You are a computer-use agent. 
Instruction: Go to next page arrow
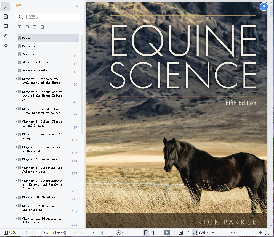coord(75,233)
